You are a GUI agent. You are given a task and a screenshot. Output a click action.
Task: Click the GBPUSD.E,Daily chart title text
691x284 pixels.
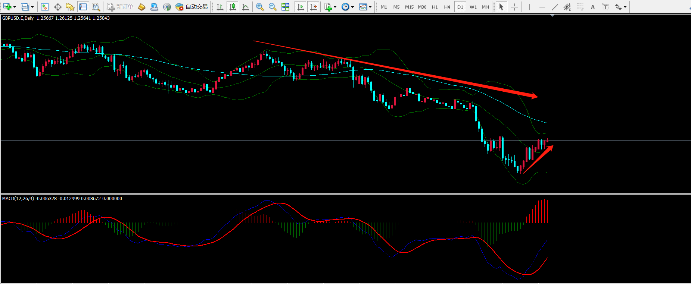(x=18, y=18)
